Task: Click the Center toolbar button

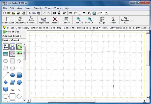Action: [66, 20]
